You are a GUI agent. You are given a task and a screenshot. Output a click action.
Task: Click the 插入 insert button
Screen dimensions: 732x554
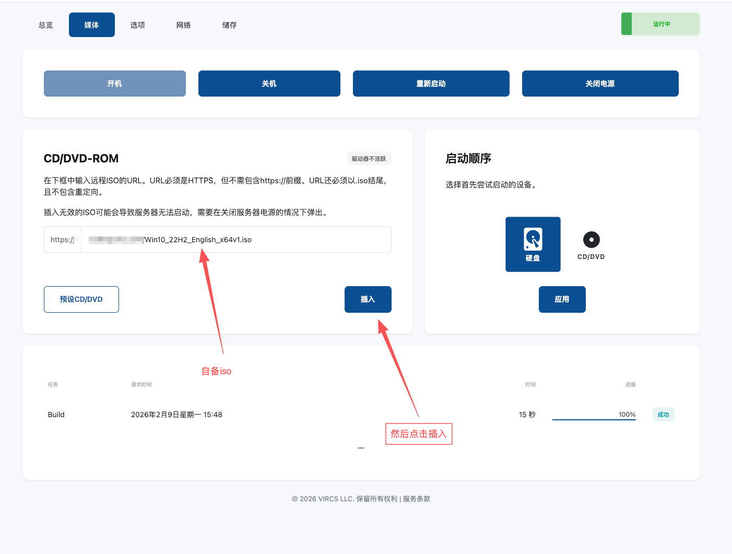pos(368,299)
